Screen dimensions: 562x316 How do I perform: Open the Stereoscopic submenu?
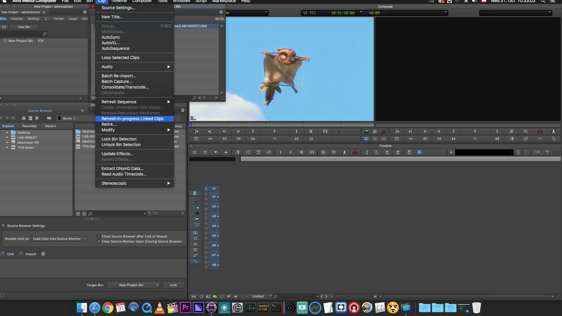point(135,183)
